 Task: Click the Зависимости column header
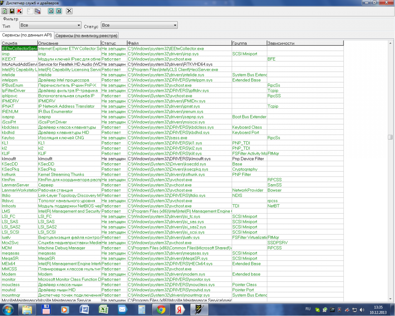click(305, 43)
